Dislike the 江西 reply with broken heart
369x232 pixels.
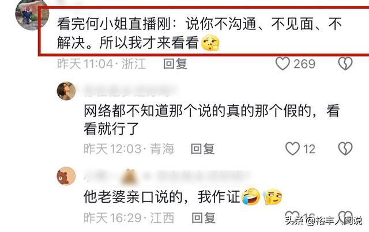(345, 216)
